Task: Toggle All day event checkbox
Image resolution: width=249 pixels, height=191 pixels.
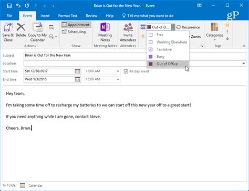Action: click(x=126, y=71)
